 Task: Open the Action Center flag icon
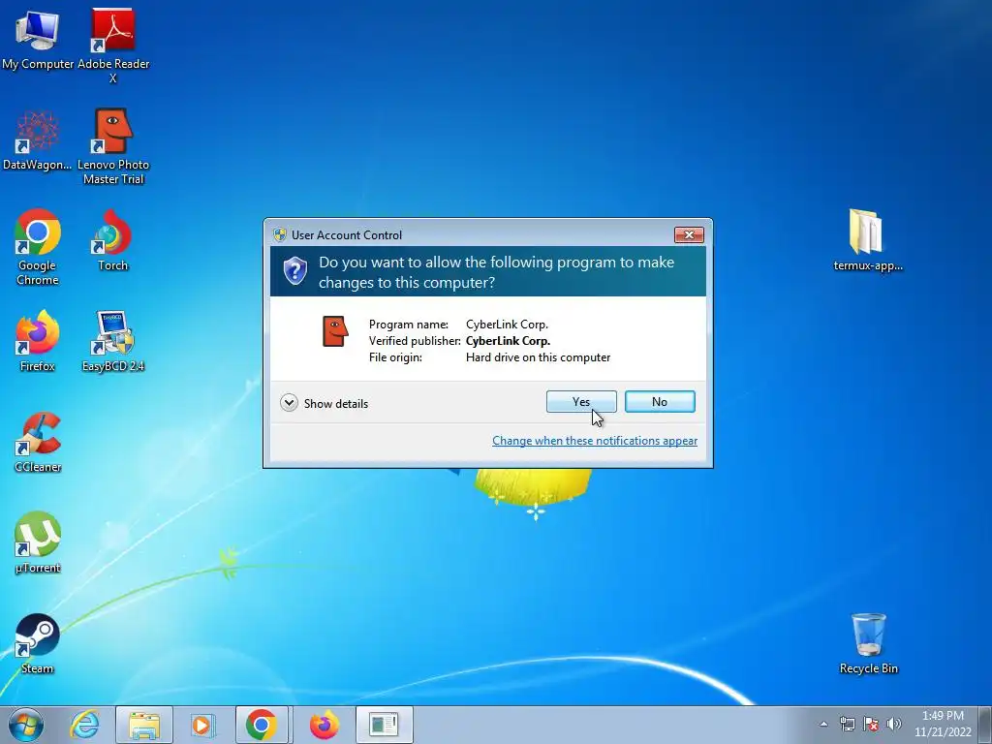pos(871,724)
